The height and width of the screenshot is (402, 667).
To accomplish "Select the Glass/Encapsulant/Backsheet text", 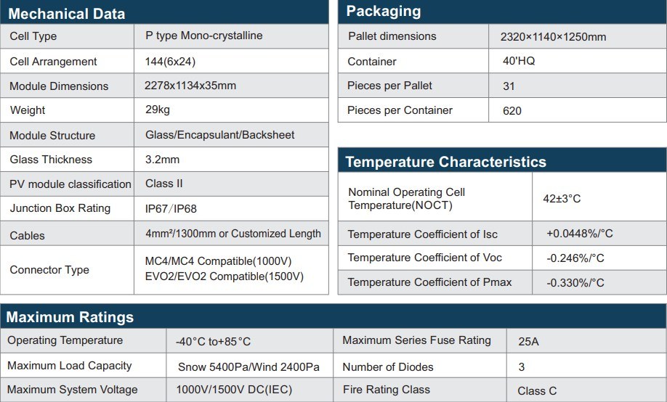I will (x=219, y=135).
